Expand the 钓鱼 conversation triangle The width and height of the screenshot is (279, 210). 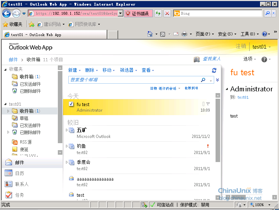67,146
